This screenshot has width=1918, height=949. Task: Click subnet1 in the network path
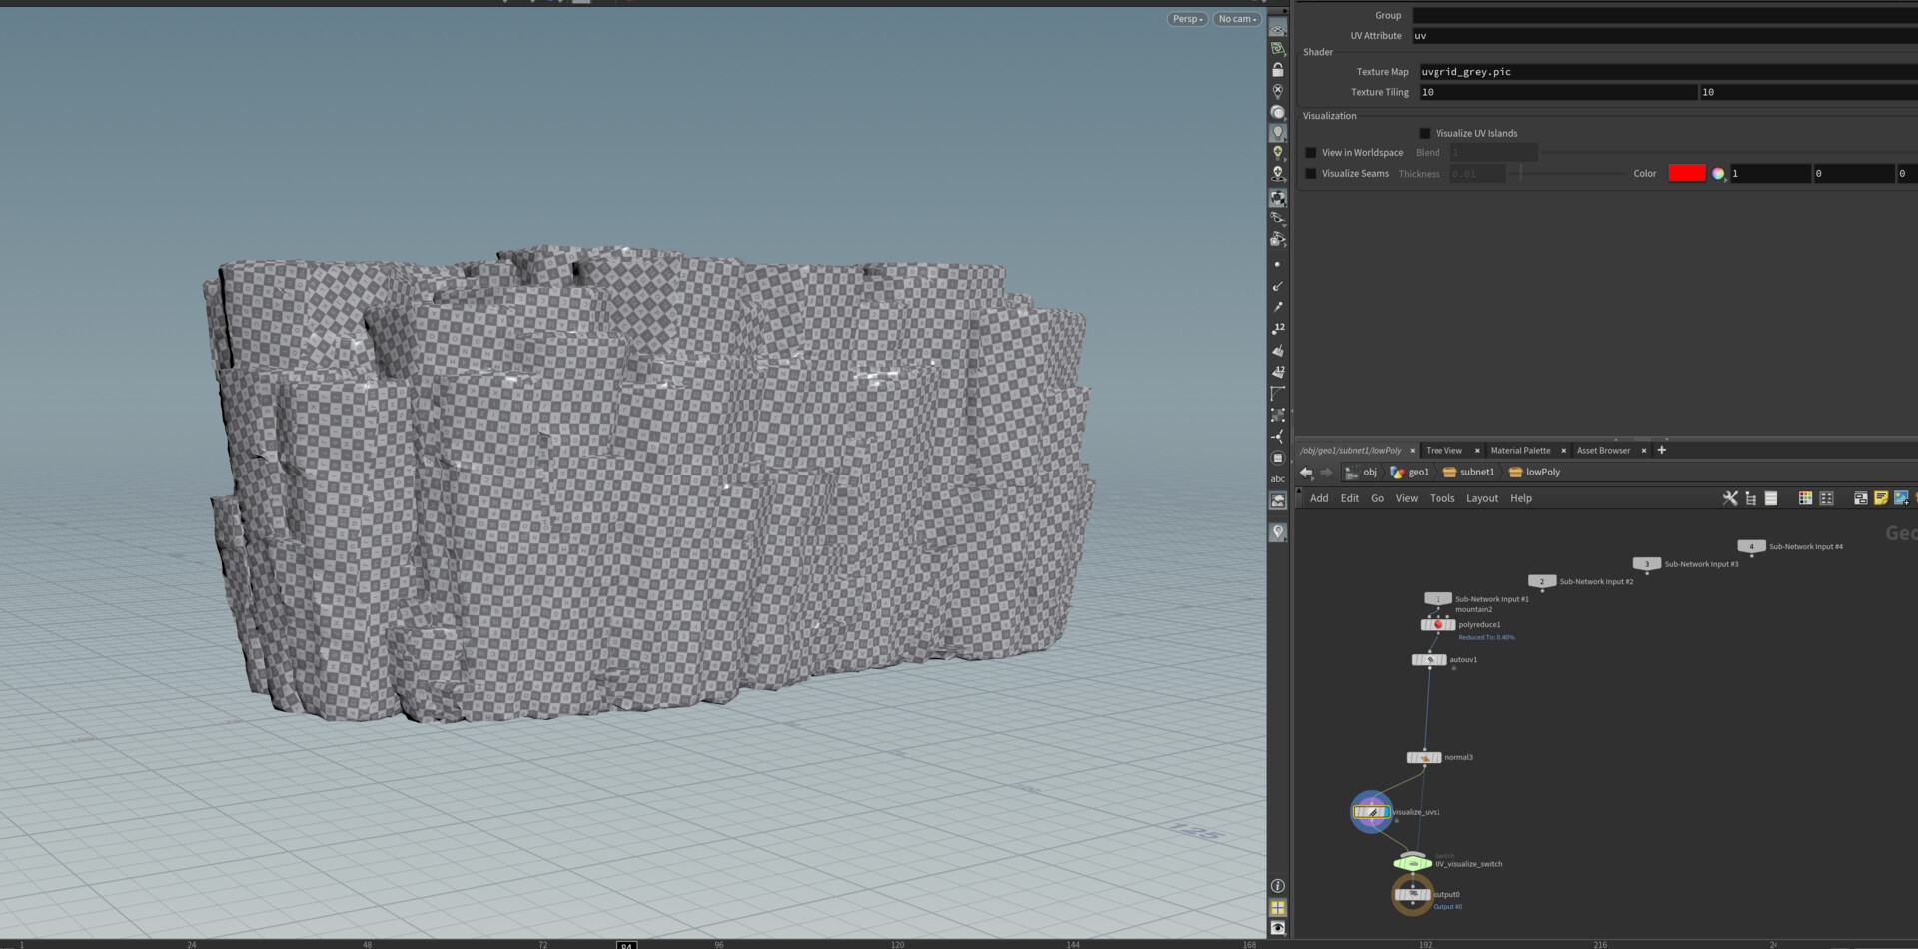(1476, 473)
